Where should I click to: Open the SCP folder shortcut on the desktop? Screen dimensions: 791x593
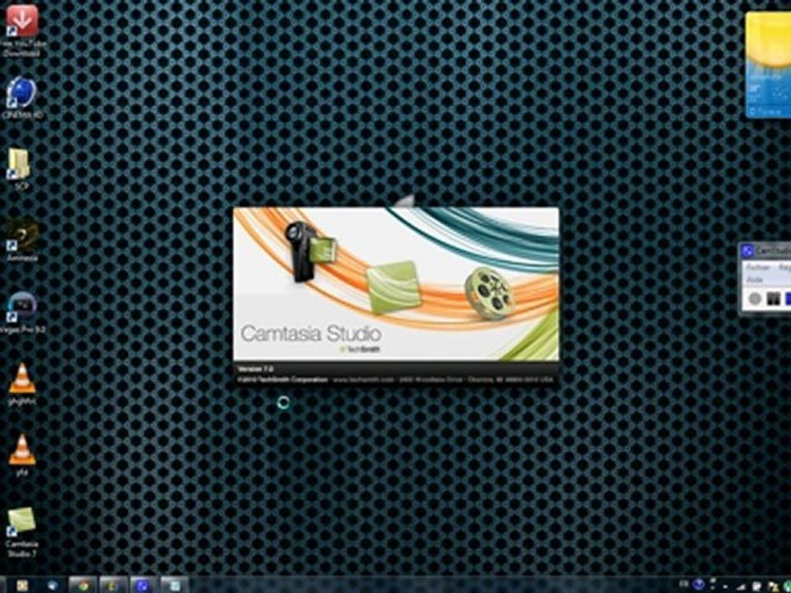(x=21, y=170)
